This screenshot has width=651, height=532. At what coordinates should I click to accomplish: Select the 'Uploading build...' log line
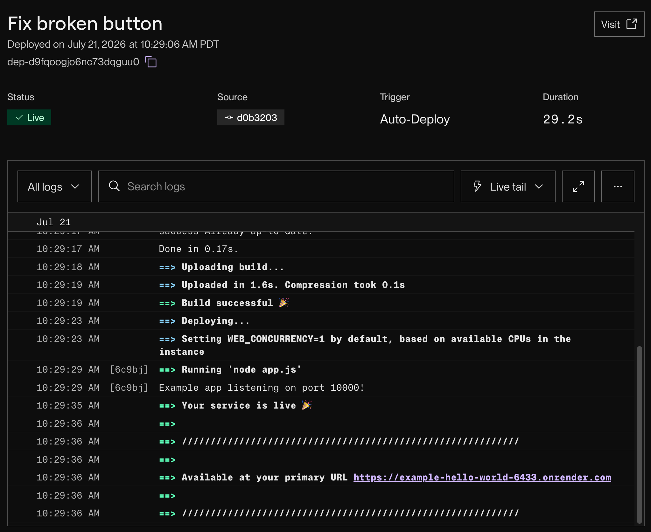click(x=321, y=267)
